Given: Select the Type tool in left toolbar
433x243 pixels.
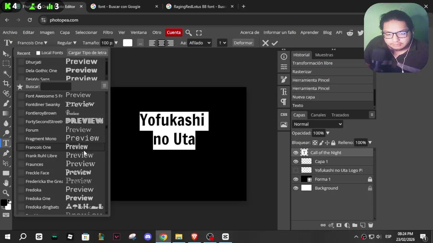Looking at the screenshot, I should click(x=6, y=143).
